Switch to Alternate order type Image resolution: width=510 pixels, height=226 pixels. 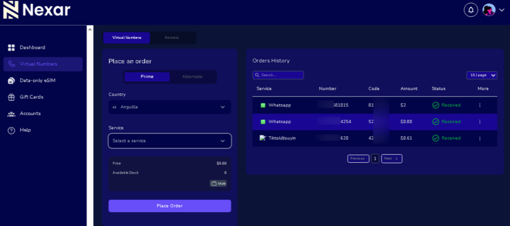(x=192, y=77)
